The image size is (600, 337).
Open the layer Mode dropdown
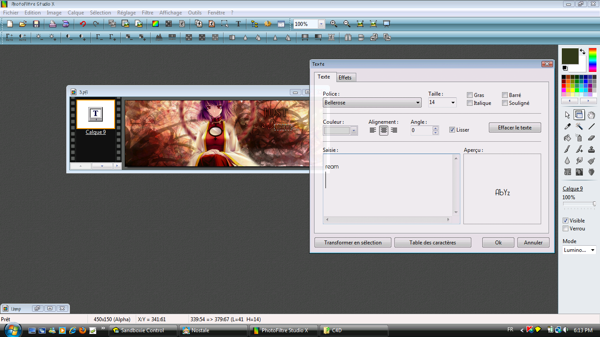593,250
